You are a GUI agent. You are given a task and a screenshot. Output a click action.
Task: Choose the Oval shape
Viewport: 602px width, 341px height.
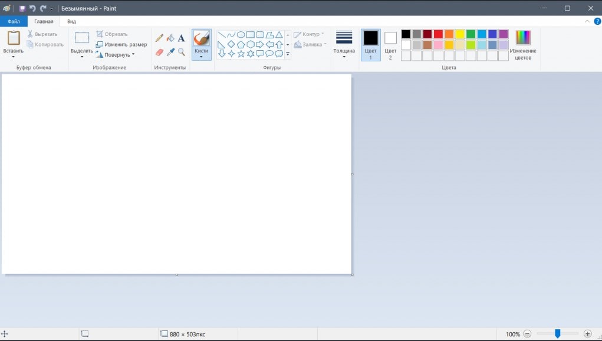[x=241, y=35]
